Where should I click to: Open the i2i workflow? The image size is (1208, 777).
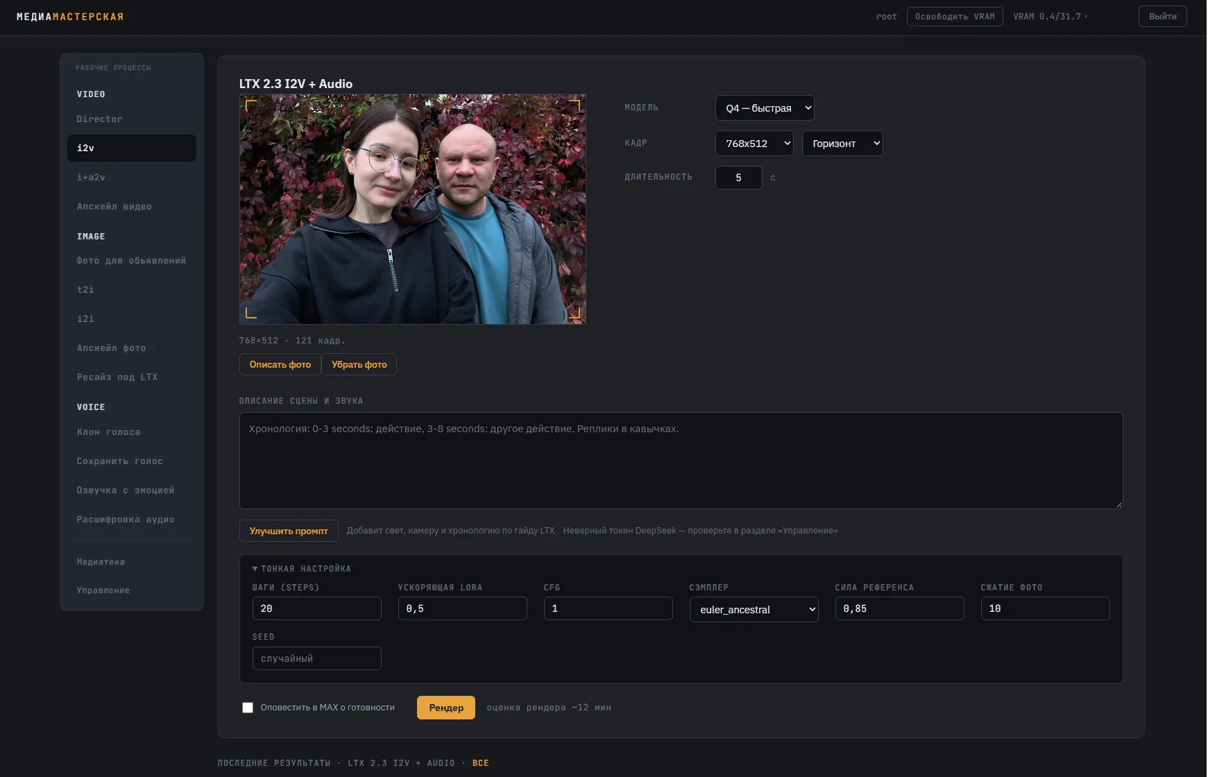tap(131, 319)
